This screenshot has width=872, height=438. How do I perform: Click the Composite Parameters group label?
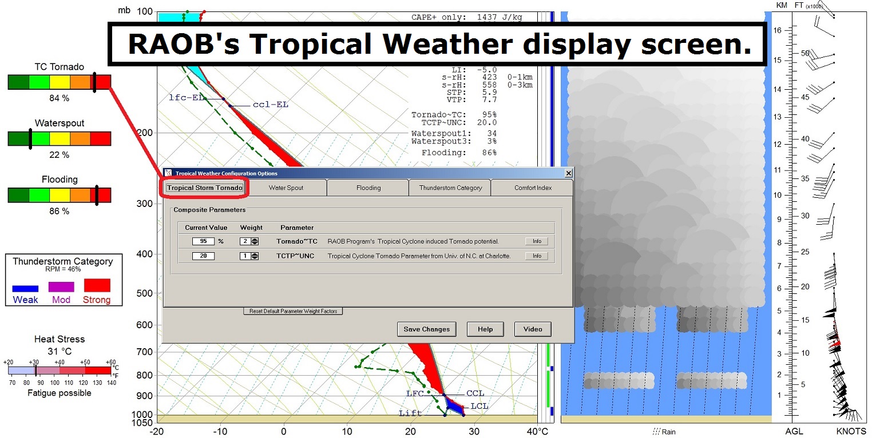pyautogui.click(x=209, y=210)
